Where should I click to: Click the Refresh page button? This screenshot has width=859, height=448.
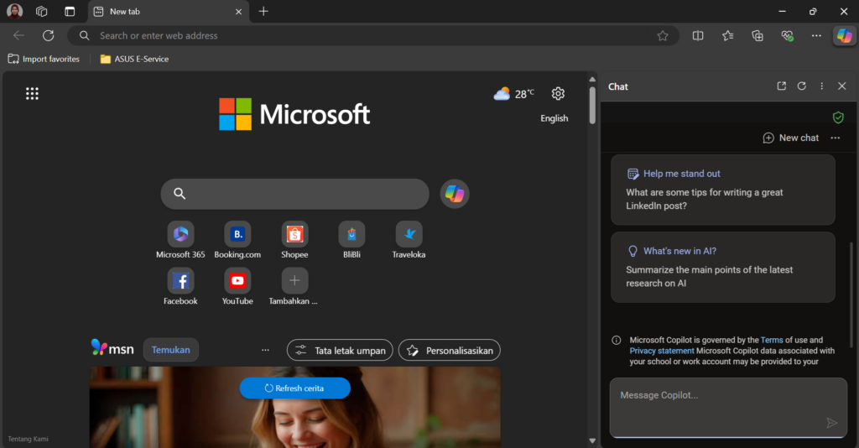(x=48, y=35)
